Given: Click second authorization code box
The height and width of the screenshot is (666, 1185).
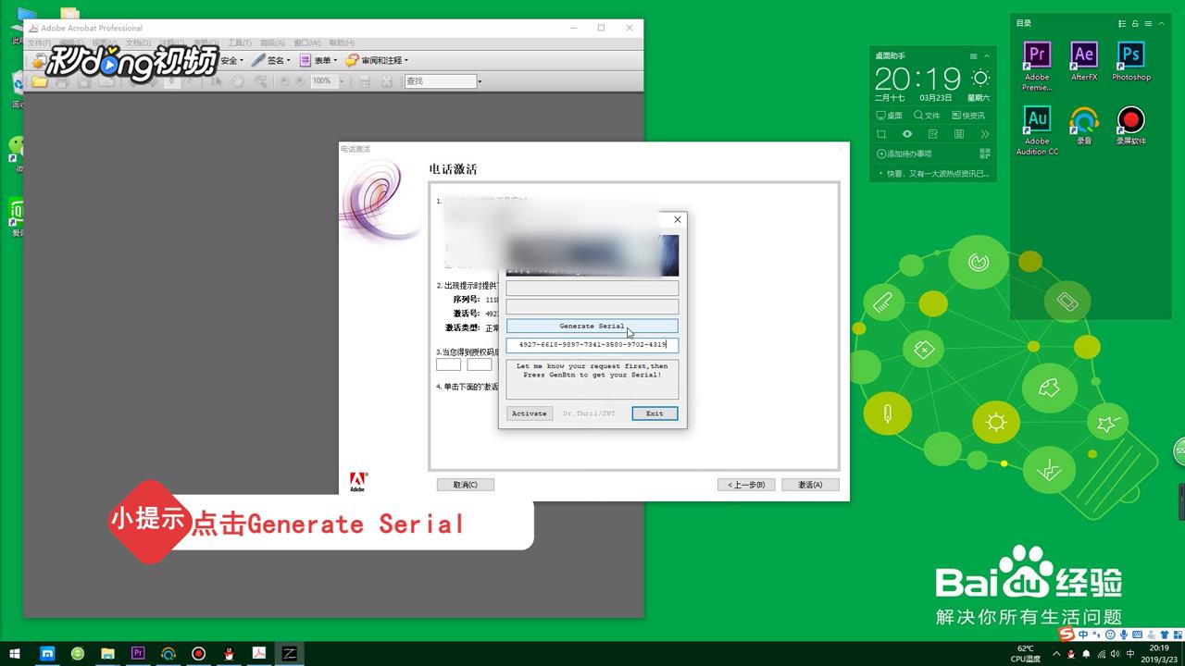Looking at the screenshot, I should pyautogui.click(x=480, y=364).
